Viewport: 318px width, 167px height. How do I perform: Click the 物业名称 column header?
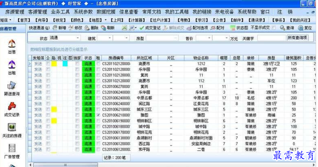[201, 58]
